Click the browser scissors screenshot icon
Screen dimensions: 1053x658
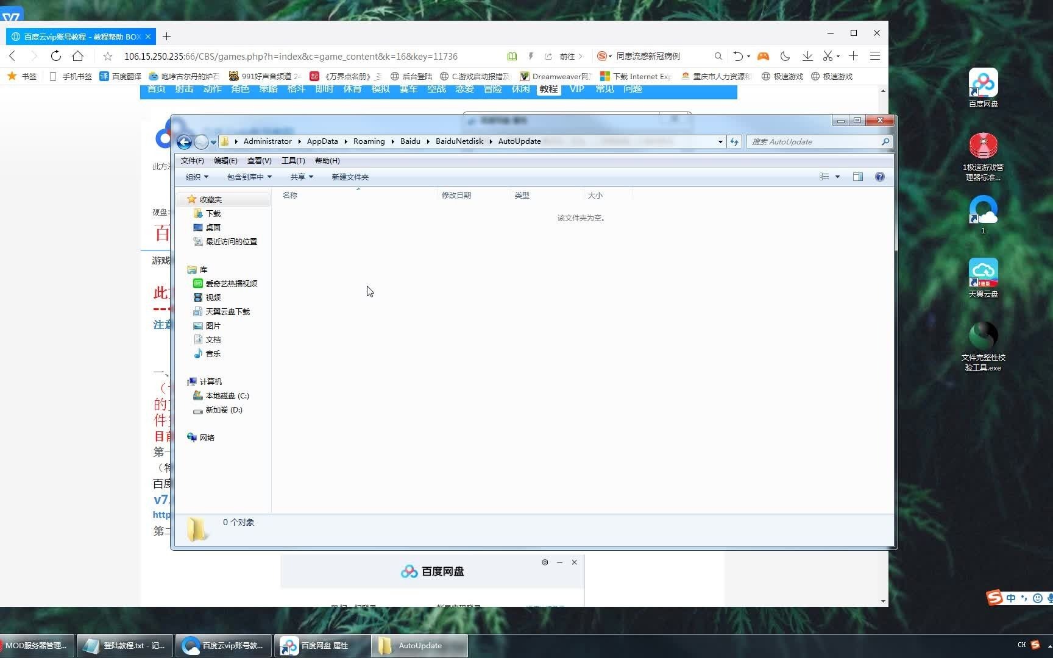(x=828, y=56)
